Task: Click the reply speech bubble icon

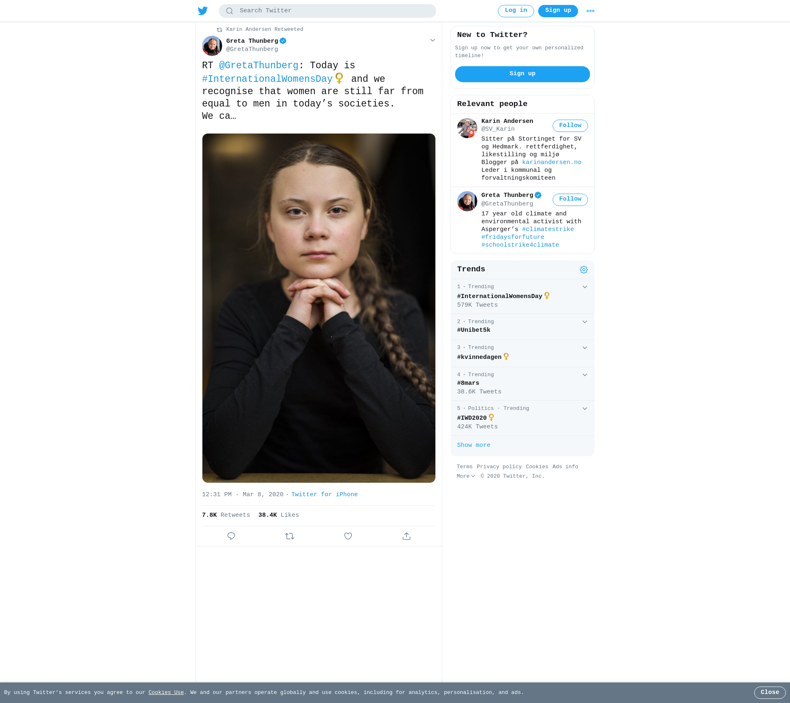Action: (x=231, y=536)
